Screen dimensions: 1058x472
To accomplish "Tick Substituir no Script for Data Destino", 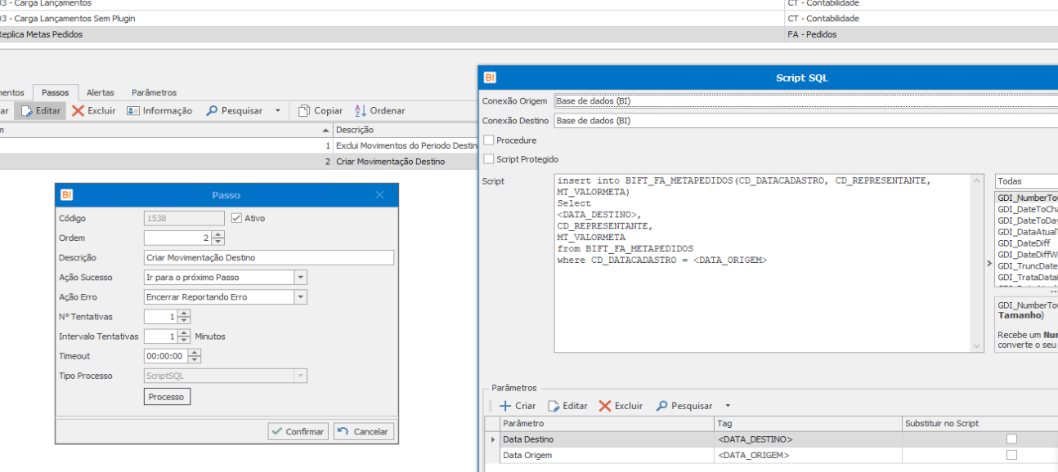I will (1011, 439).
